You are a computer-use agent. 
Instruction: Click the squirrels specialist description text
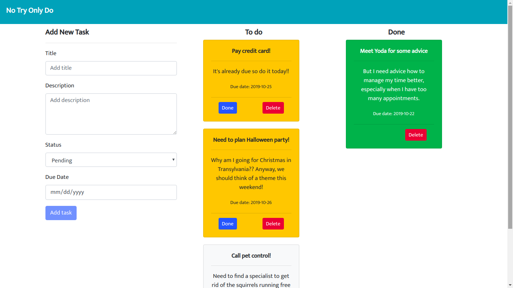tap(251, 280)
